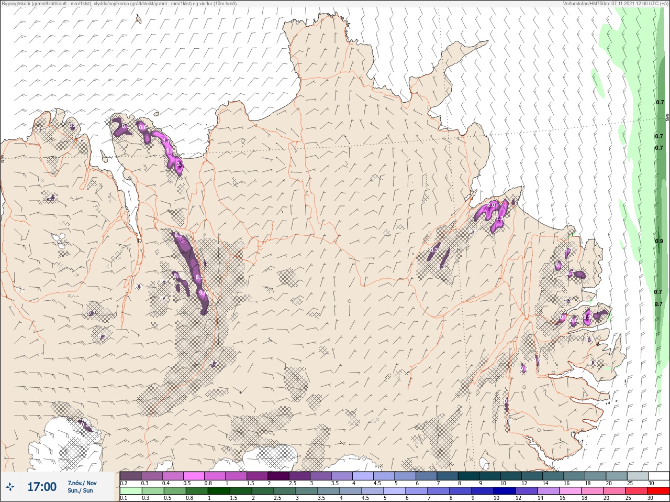Viewport: 670px width, 502px height.
Task: Select the dark teal upper legend swatch at 8
Action: [x=469, y=476]
